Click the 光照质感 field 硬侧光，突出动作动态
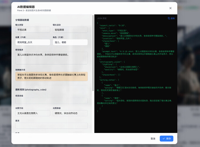The image size is (200, 147). 70,113
